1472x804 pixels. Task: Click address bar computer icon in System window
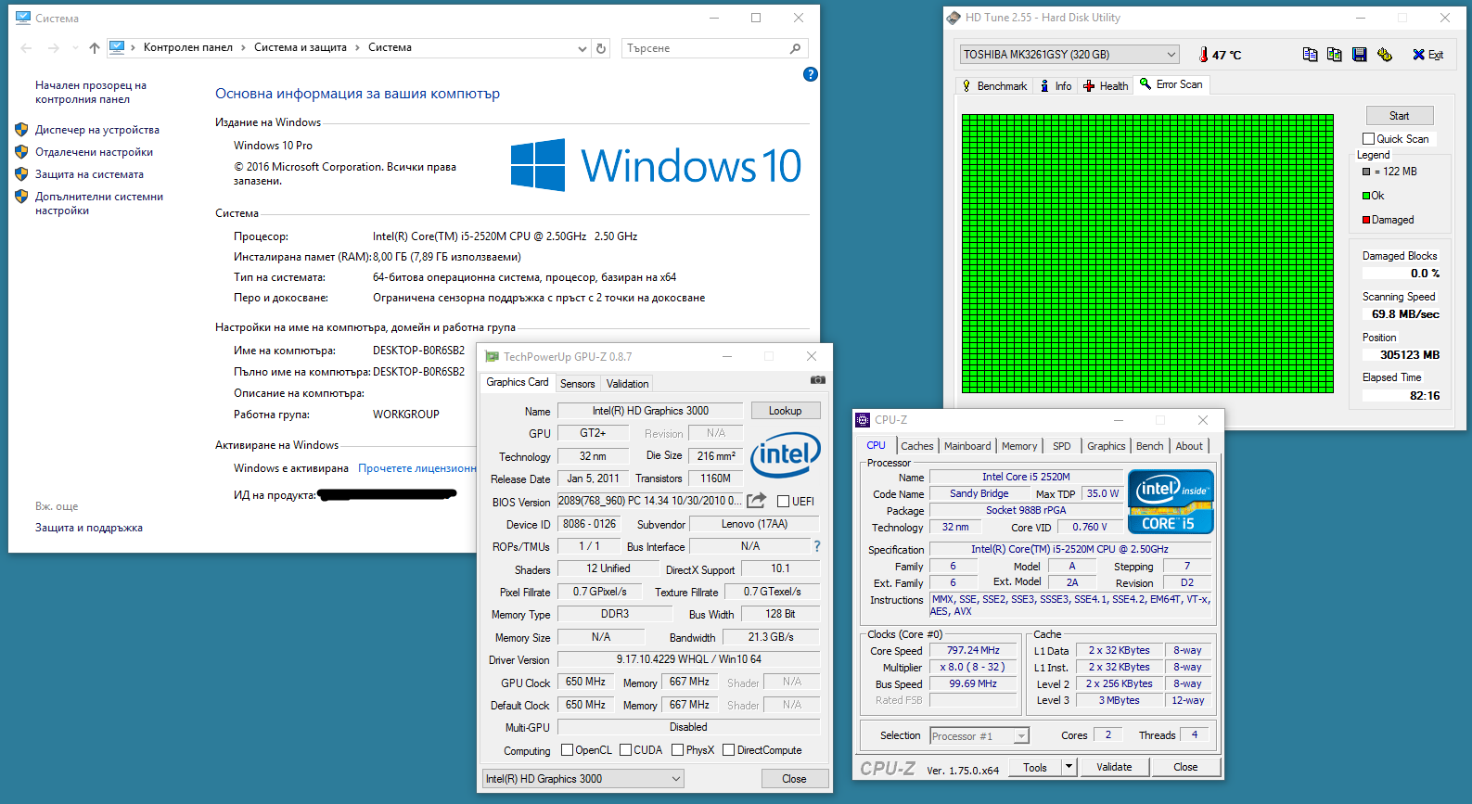117,47
